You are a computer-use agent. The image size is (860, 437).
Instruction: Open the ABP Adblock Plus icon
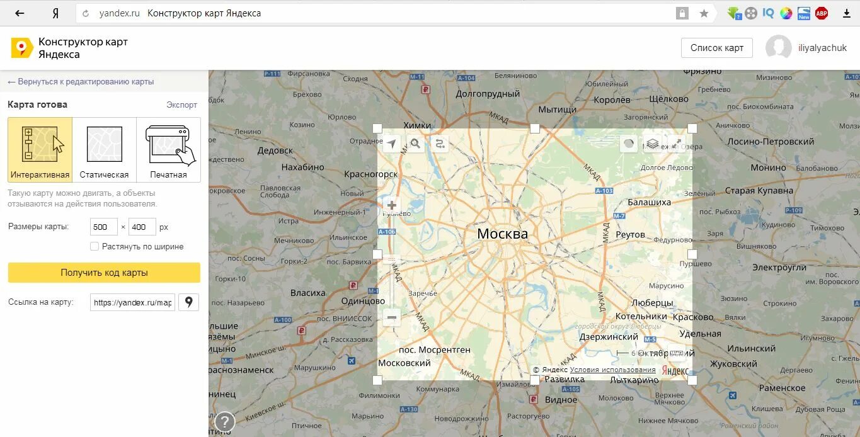(821, 13)
